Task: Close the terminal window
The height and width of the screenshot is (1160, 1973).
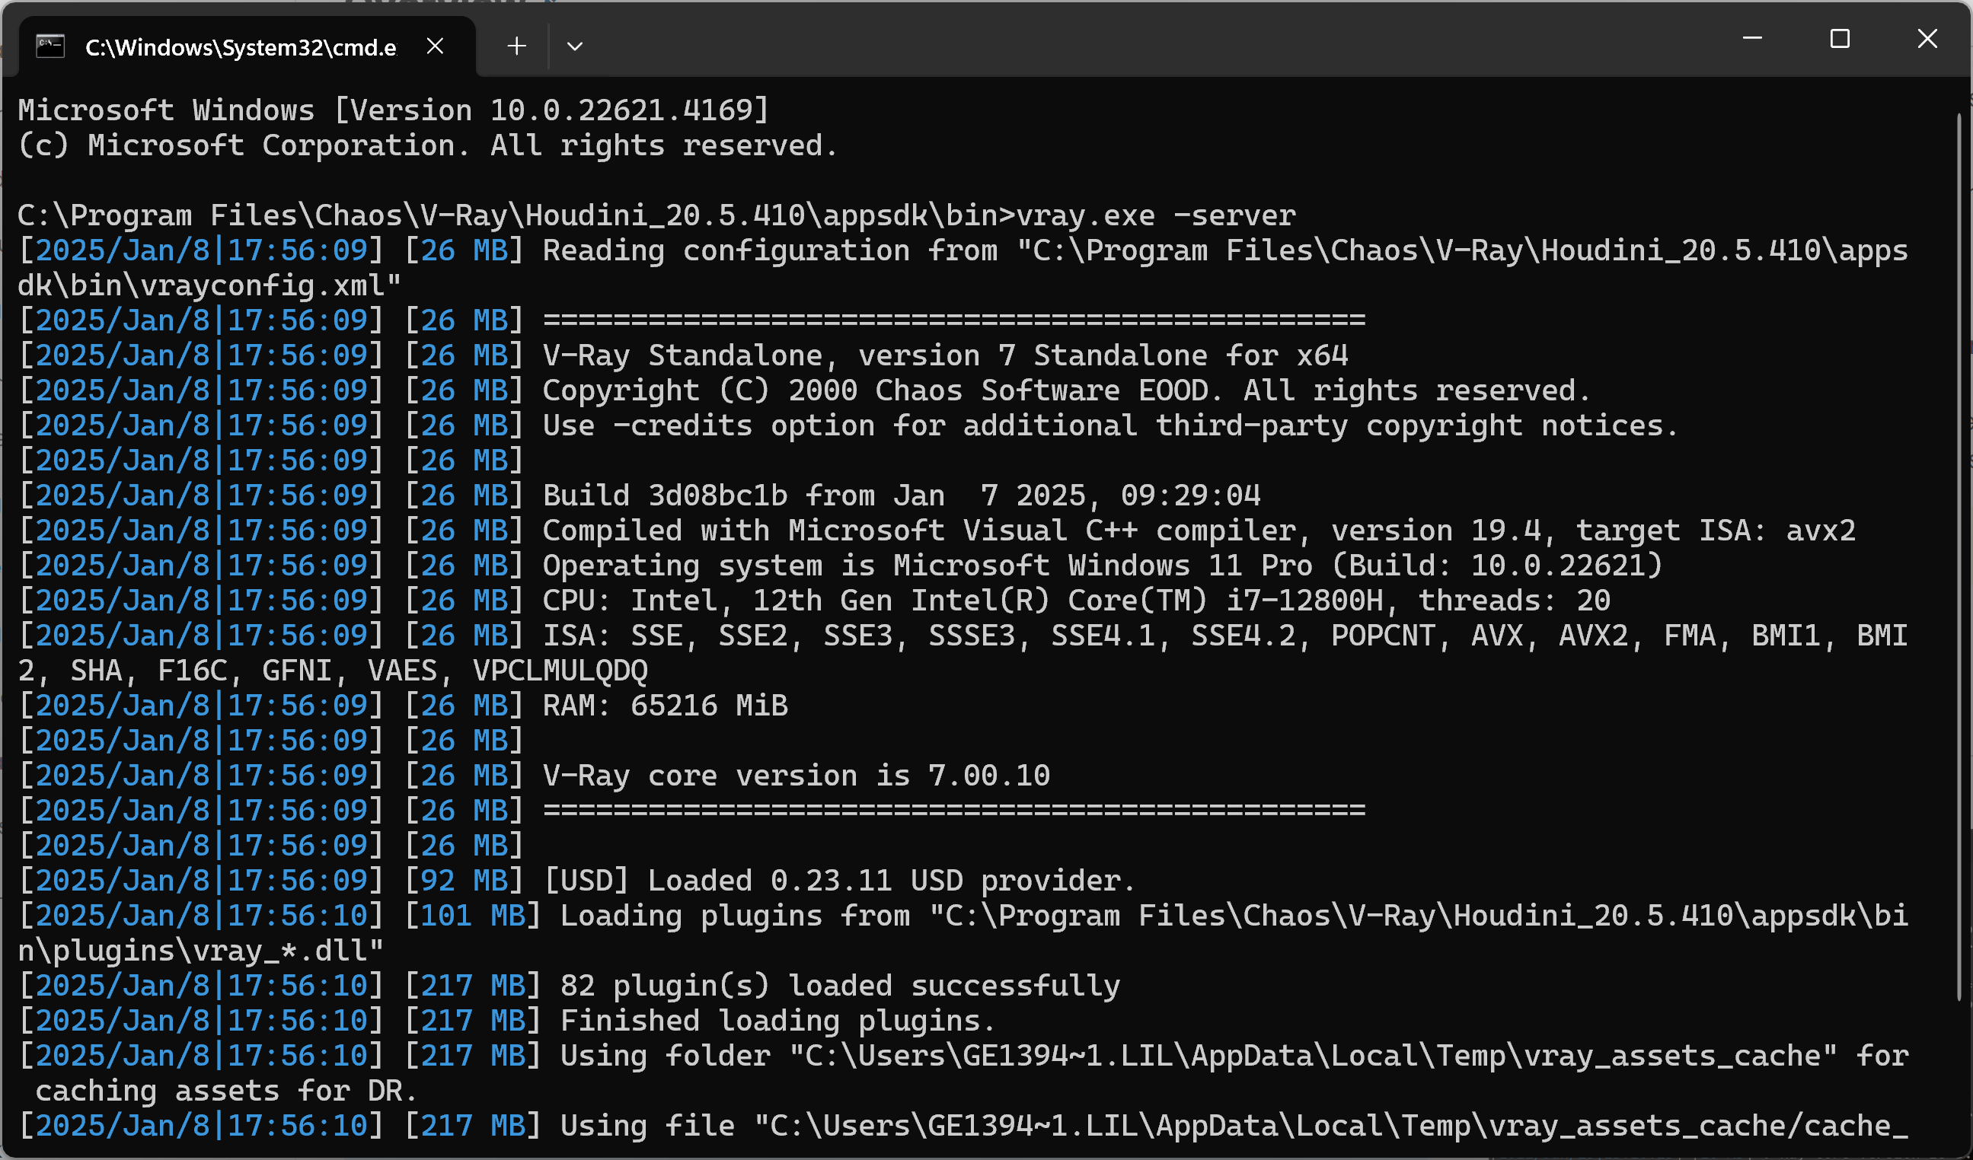Action: [1927, 38]
